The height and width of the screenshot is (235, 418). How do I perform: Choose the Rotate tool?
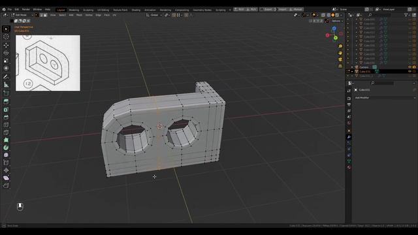click(6, 53)
